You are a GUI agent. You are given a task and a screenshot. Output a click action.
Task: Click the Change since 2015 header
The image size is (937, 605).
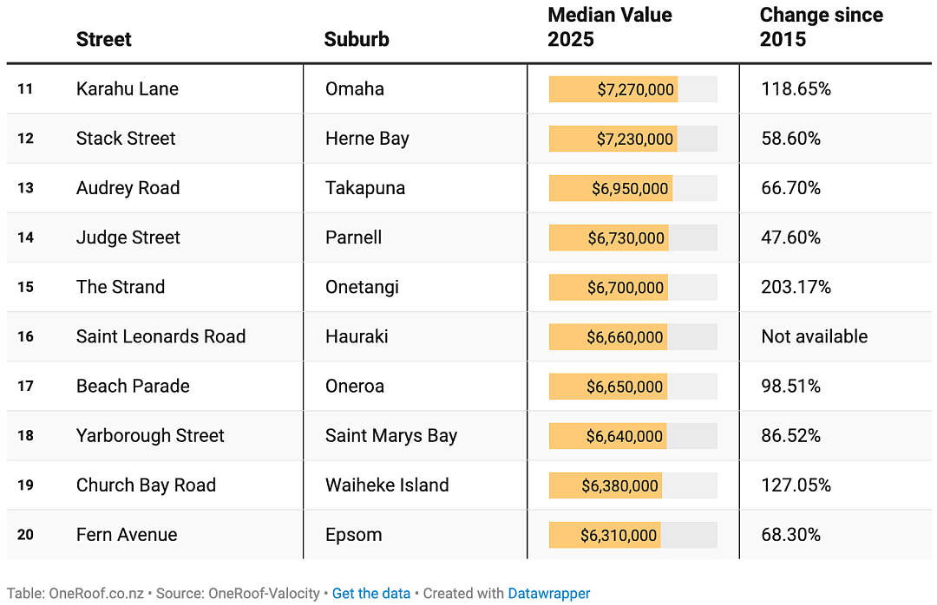coord(821,27)
